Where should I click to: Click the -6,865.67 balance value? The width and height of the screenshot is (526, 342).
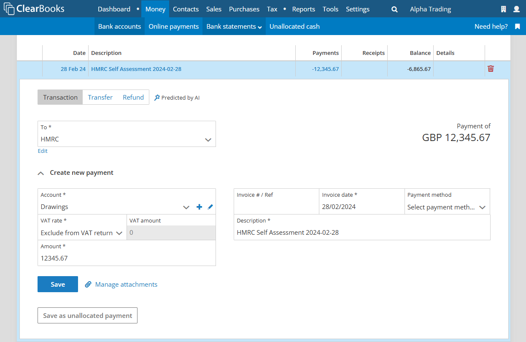(x=419, y=69)
